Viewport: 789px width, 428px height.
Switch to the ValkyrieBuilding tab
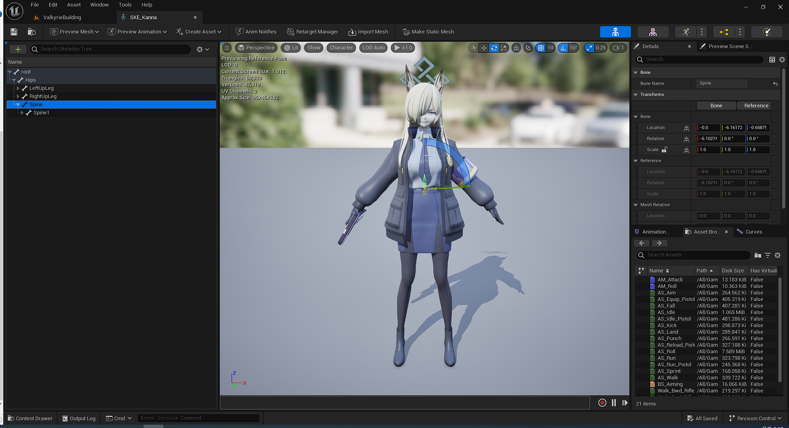(62, 18)
